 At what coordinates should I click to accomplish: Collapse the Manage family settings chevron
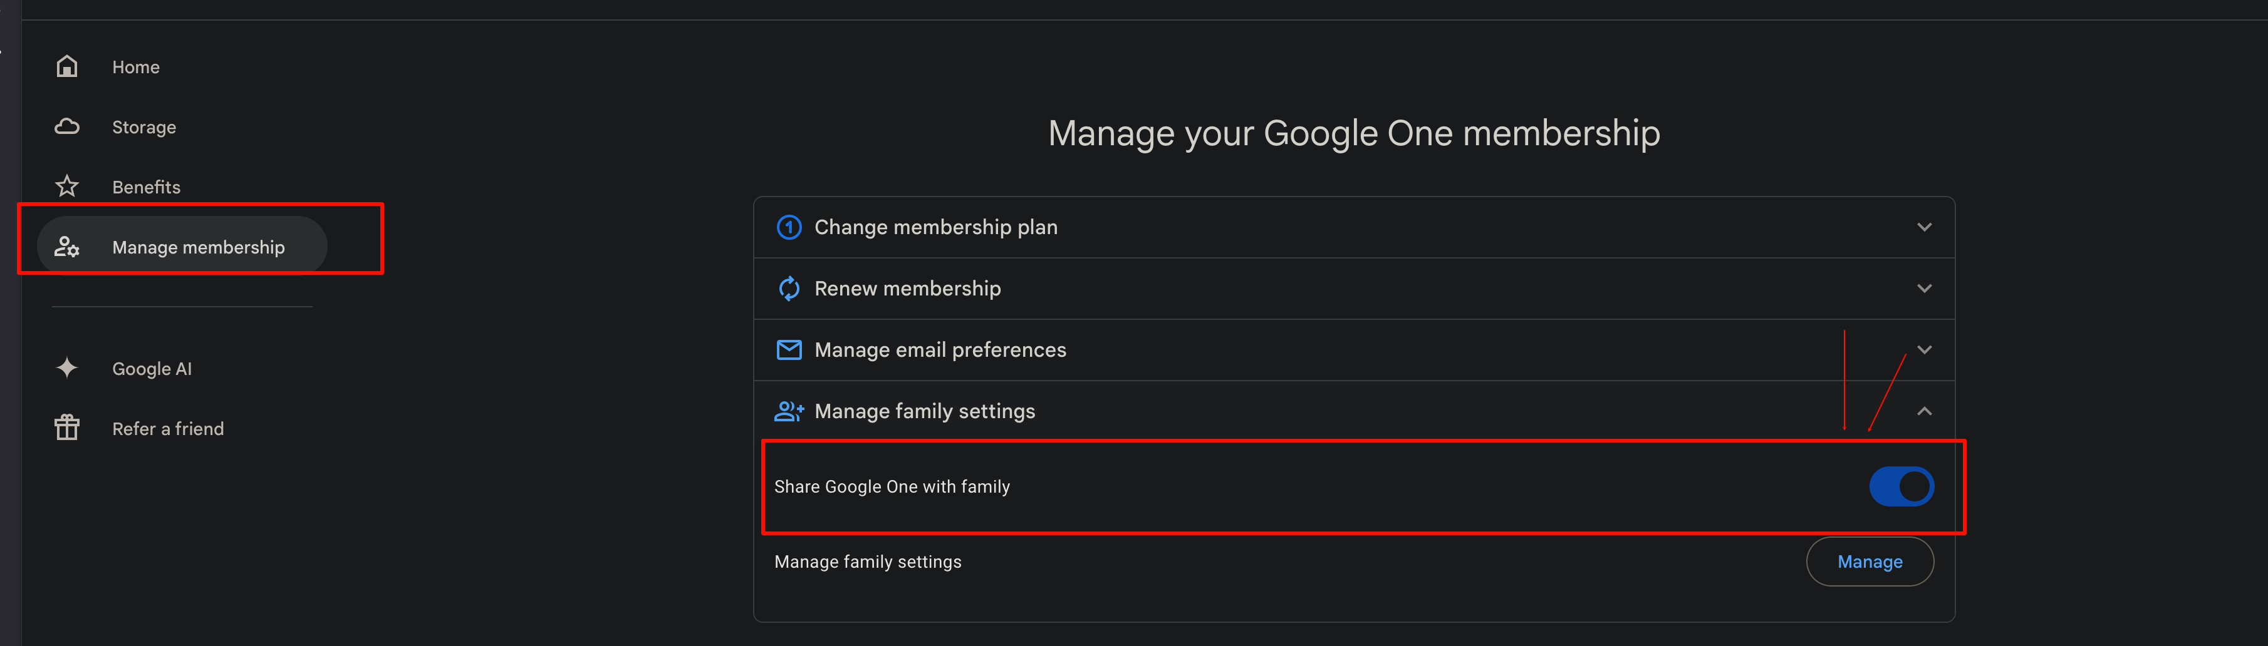[x=1925, y=411]
